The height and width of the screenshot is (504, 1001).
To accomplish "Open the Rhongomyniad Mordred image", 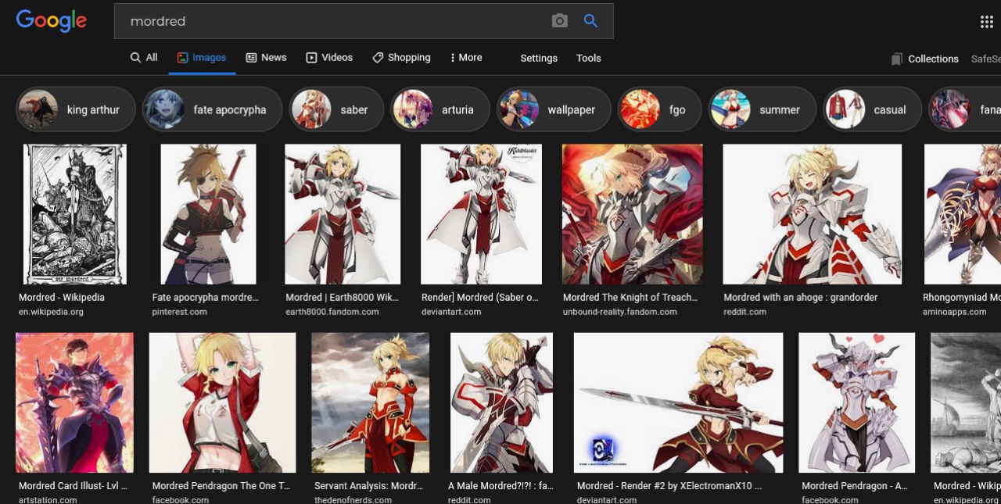I will click(x=963, y=214).
